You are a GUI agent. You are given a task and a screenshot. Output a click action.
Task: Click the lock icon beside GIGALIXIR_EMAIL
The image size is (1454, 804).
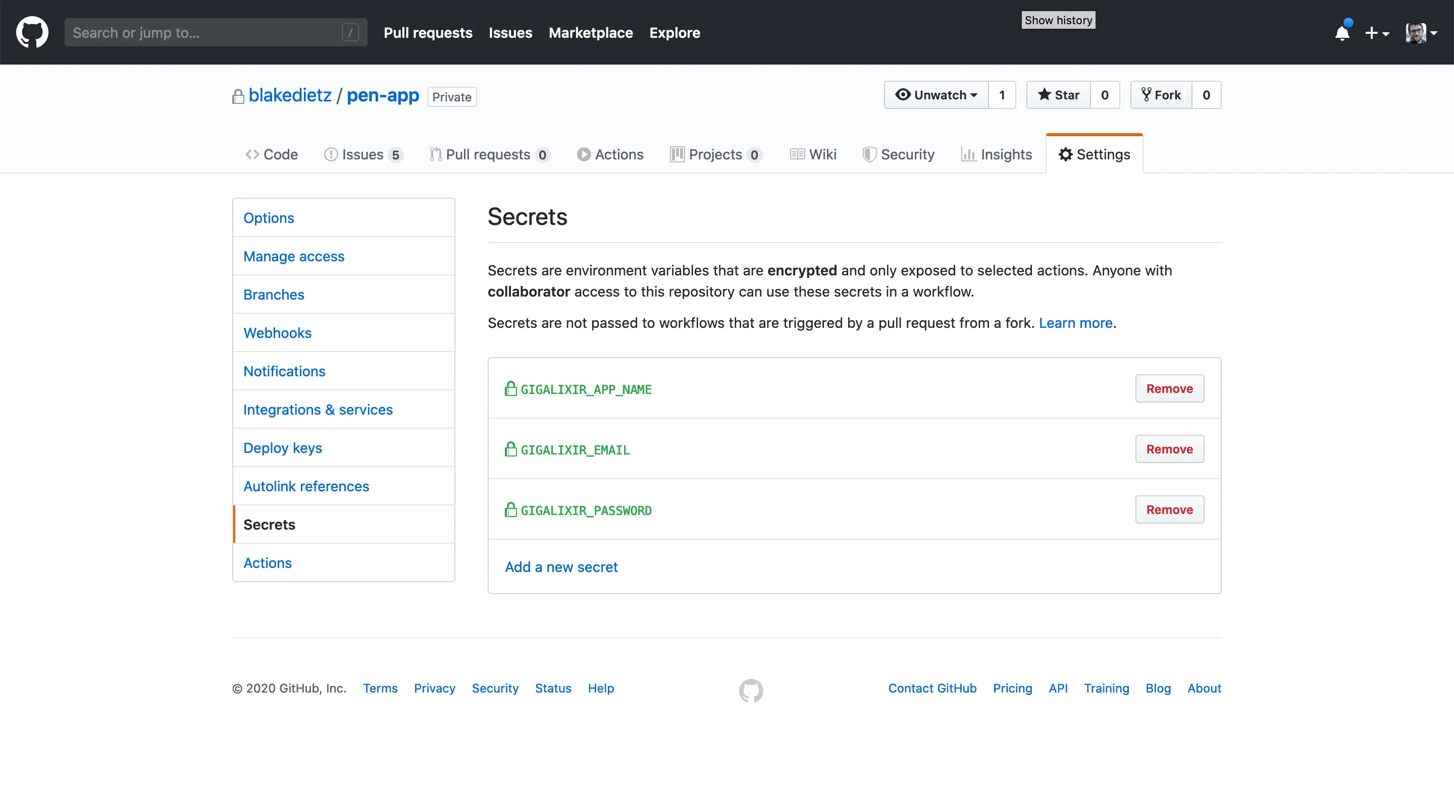click(x=510, y=449)
